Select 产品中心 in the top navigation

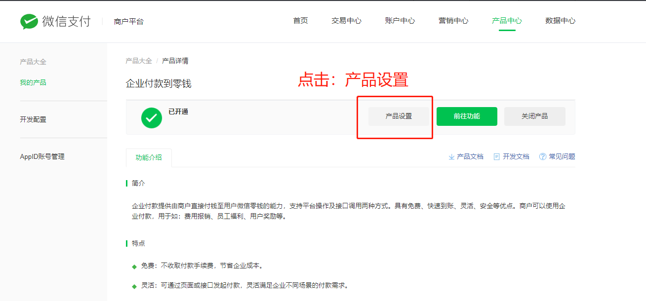507,21
